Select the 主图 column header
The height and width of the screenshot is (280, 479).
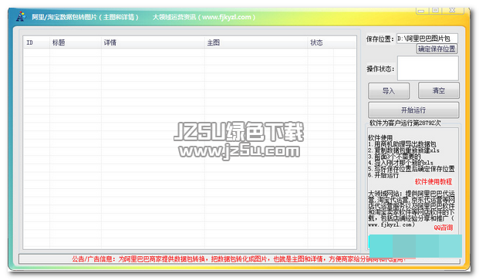tap(256, 42)
